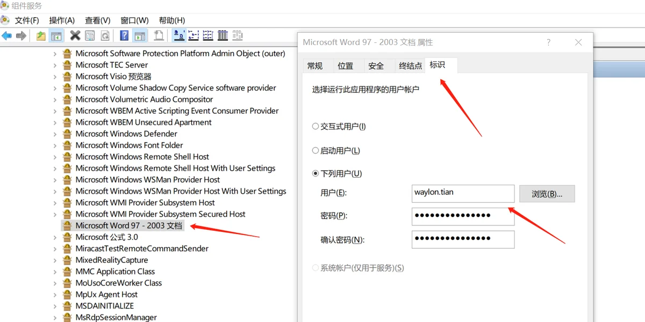645x322 pixels.
Task: Click the icon beside Microsoft Word 97 - 2003 文档
Action: click(x=67, y=225)
